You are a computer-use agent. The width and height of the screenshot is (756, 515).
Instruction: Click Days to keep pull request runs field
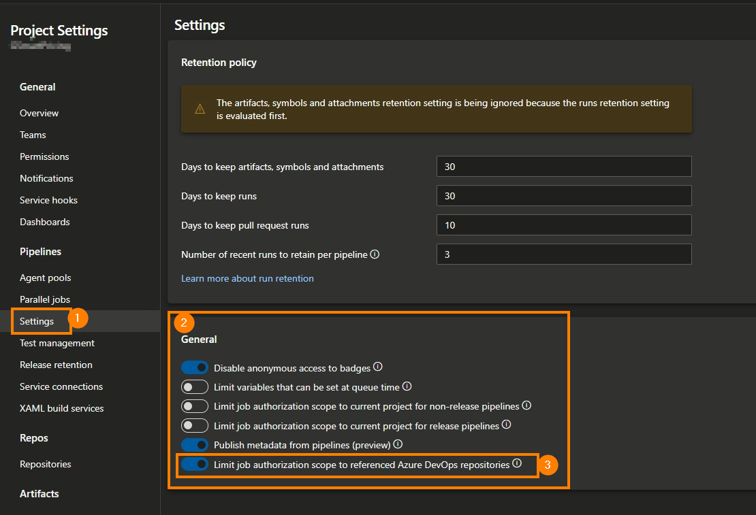(x=564, y=225)
